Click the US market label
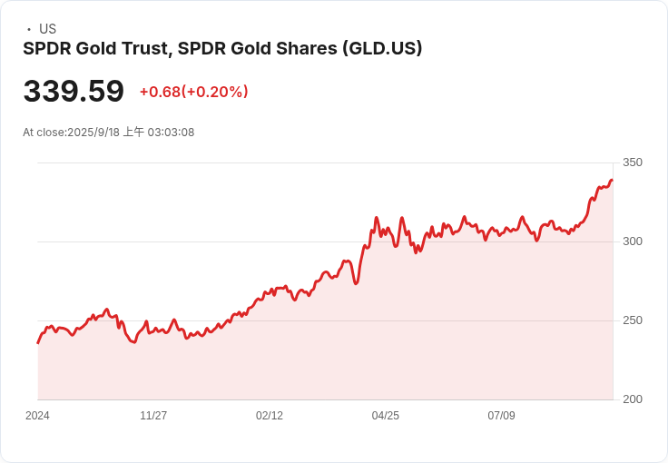 click(48, 29)
